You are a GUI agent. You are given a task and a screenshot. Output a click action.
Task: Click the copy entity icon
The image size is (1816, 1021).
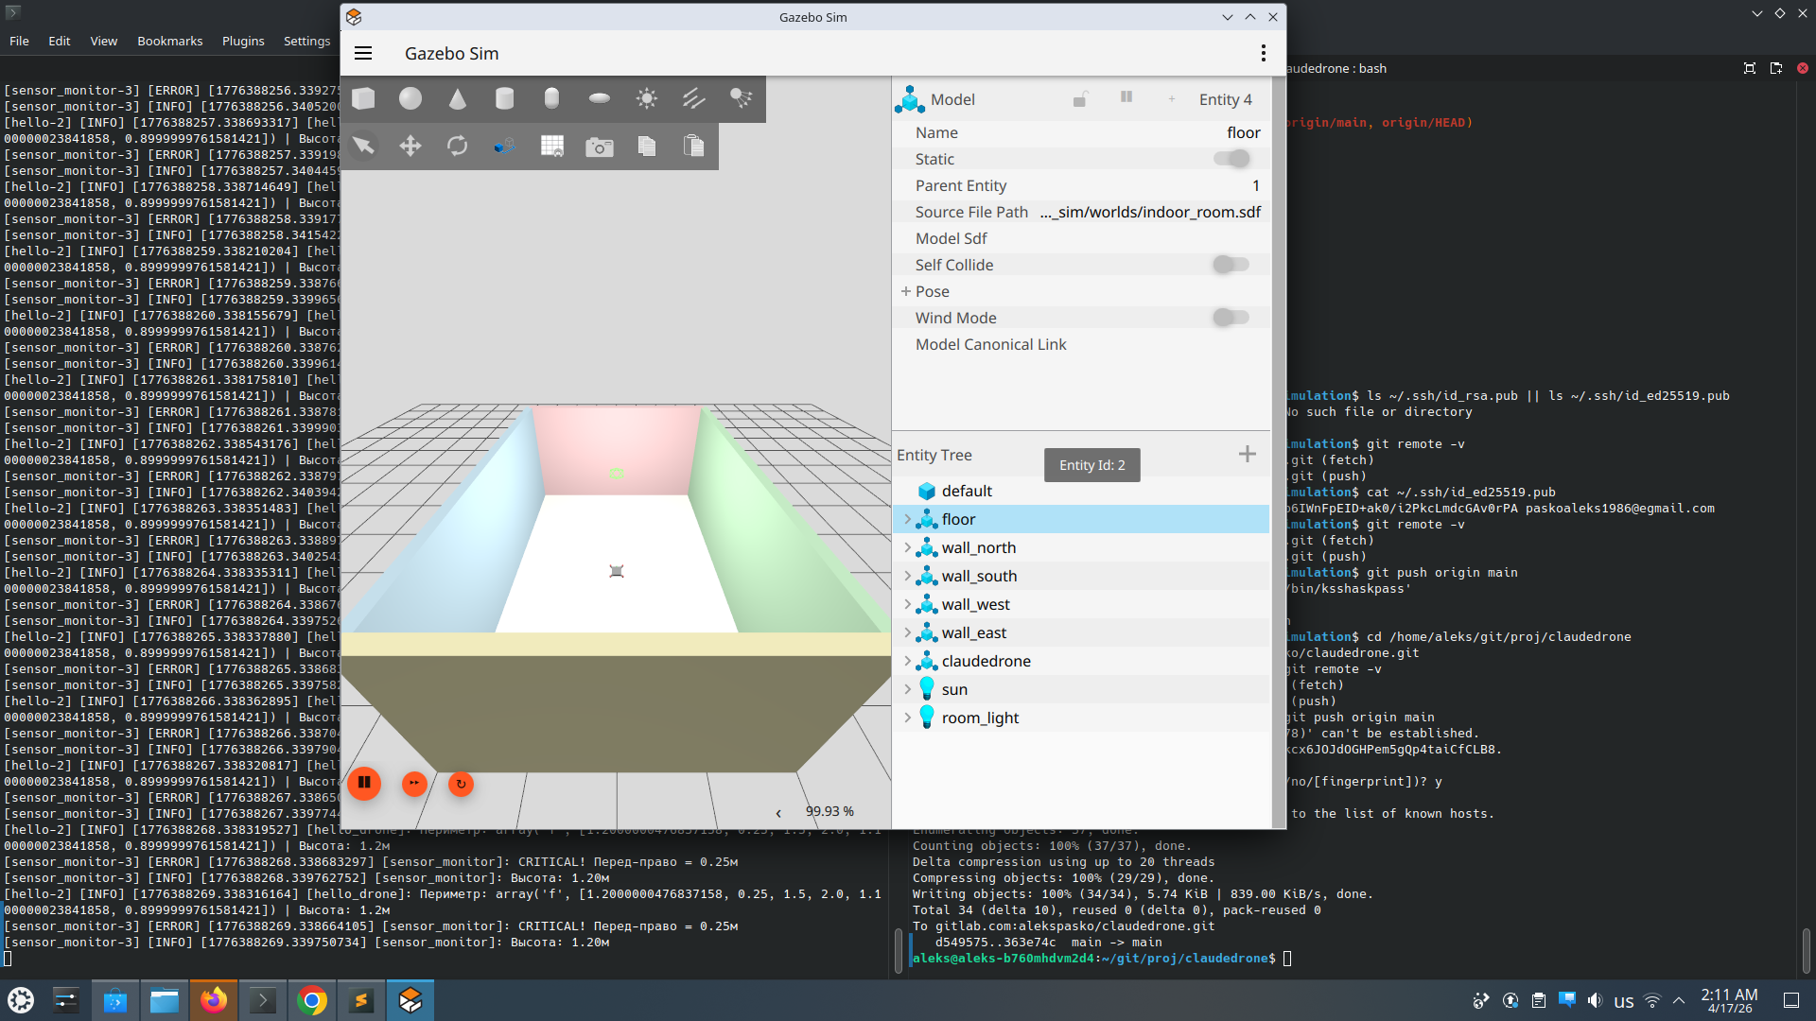pos(647,146)
